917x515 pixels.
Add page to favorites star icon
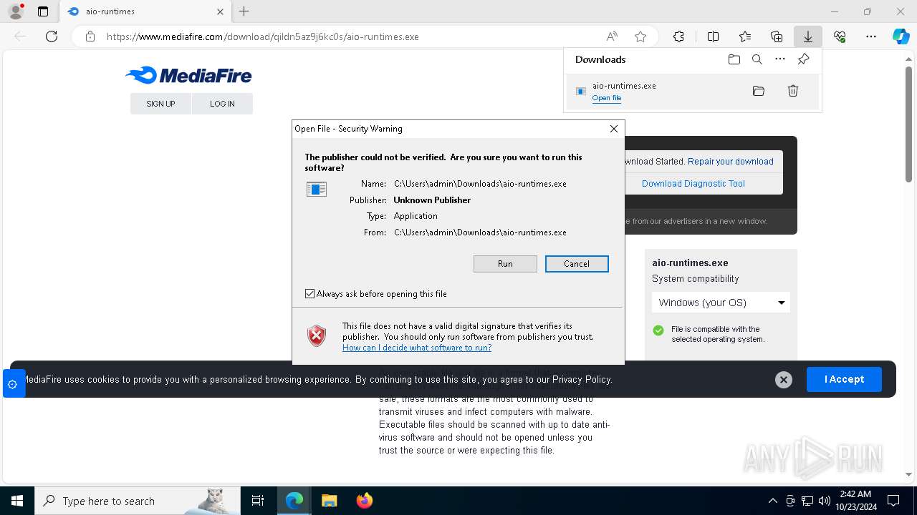(x=640, y=36)
